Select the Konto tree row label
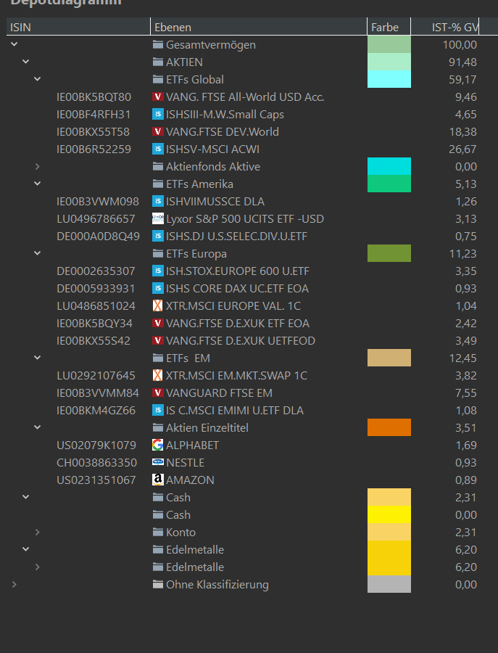The image size is (498, 653). coord(180,533)
